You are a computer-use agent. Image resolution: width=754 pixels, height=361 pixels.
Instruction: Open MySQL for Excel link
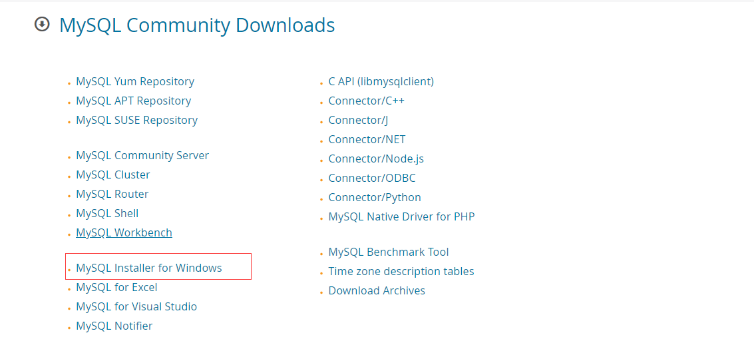pyautogui.click(x=116, y=287)
